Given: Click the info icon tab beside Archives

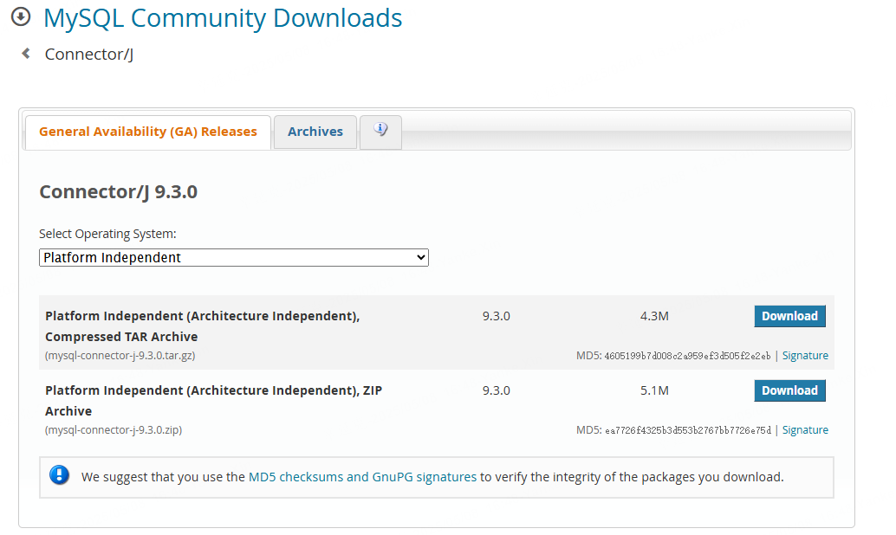Looking at the screenshot, I should click(x=380, y=131).
